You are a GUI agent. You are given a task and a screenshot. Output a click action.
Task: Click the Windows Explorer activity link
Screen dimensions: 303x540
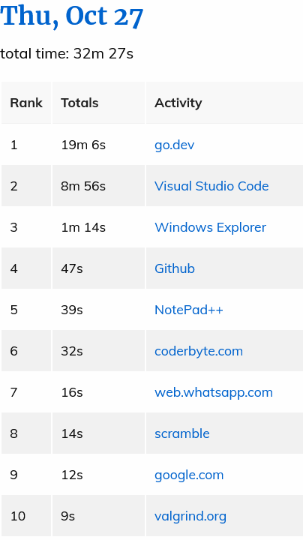pos(211,227)
